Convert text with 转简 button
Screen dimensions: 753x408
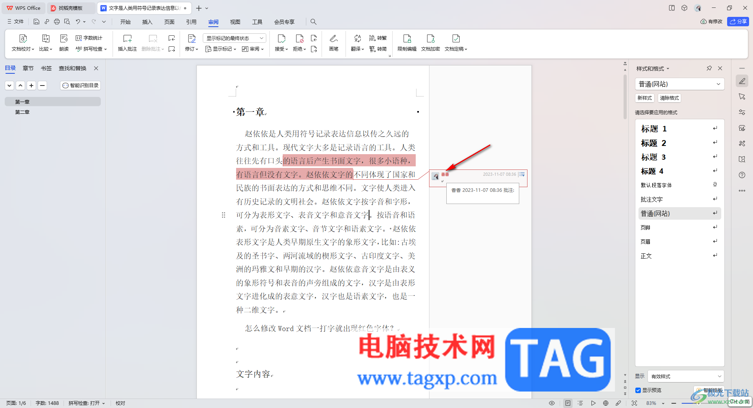pyautogui.click(x=378, y=49)
